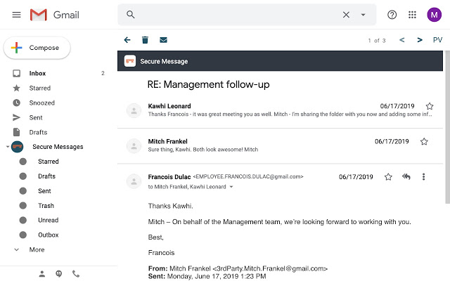Click EMPLOYEE.FRANCOIS.DULAC@gmail.com address
The height and width of the screenshot is (281, 450).
tap(248, 176)
